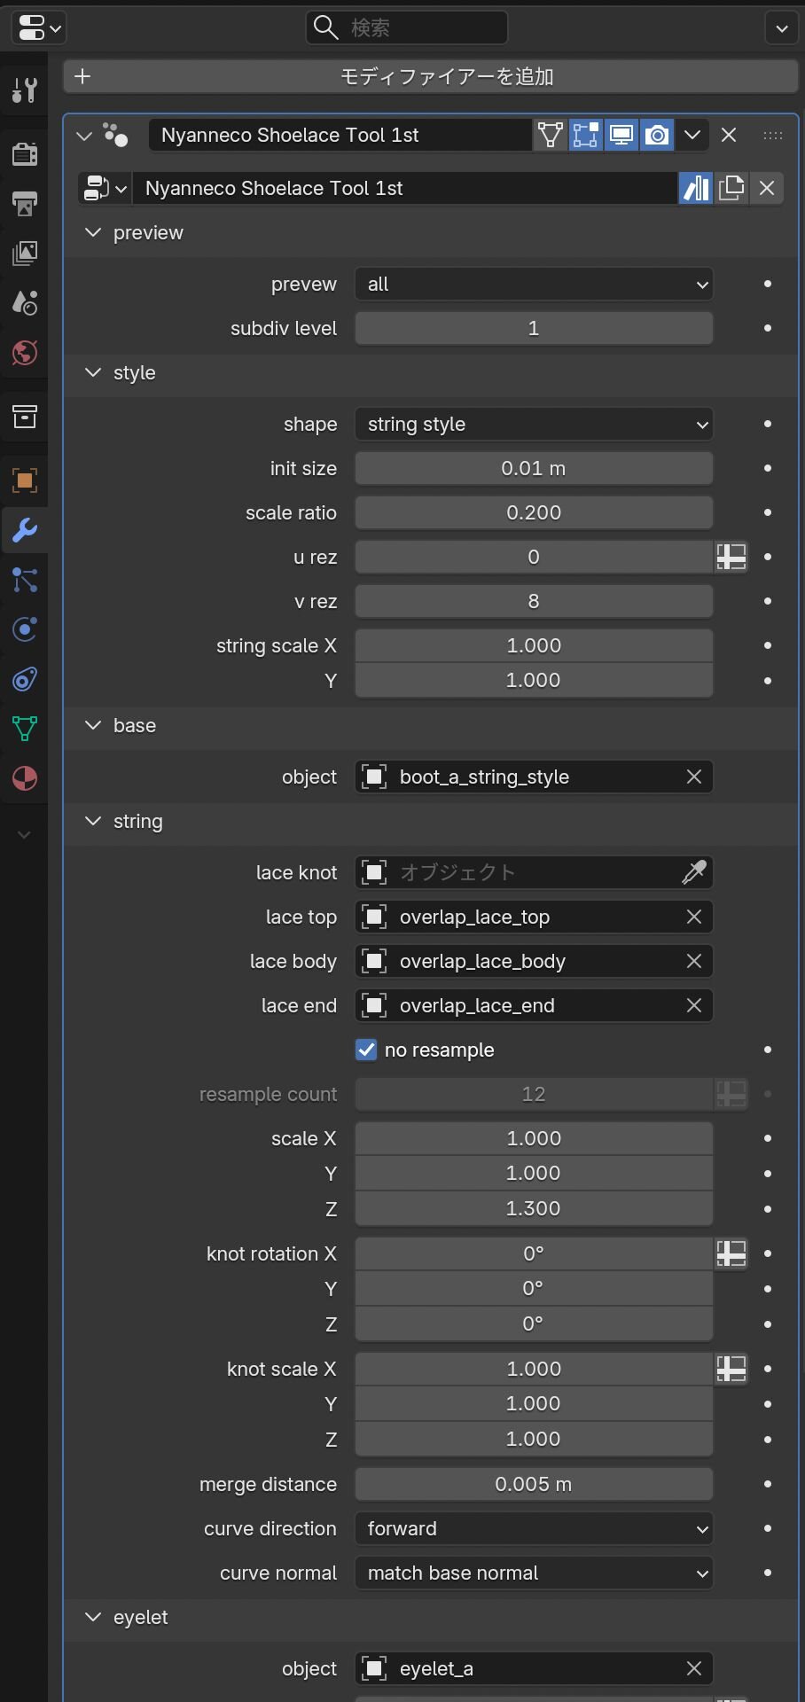Collapse the string section
Image resolution: width=805 pixels, height=1702 pixels.
pyautogui.click(x=93, y=822)
